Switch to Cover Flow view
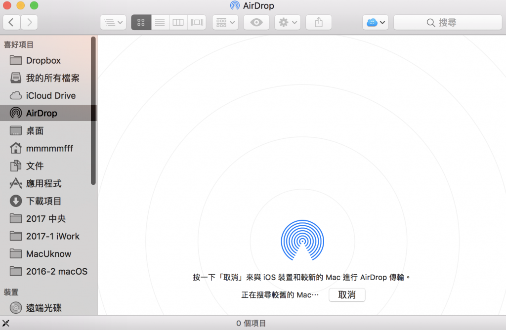Screen dimensions: 506x330 coord(197,22)
